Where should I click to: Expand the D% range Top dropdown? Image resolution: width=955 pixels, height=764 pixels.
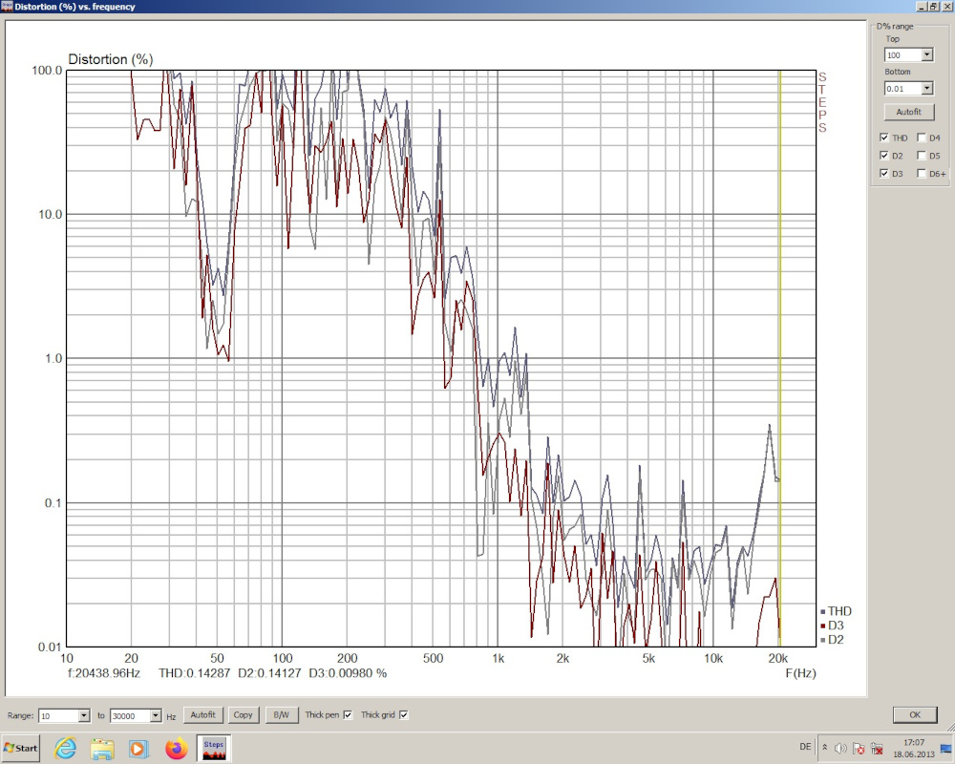coord(926,55)
